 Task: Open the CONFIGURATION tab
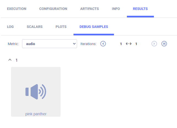pyautogui.click(x=53, y=9)
